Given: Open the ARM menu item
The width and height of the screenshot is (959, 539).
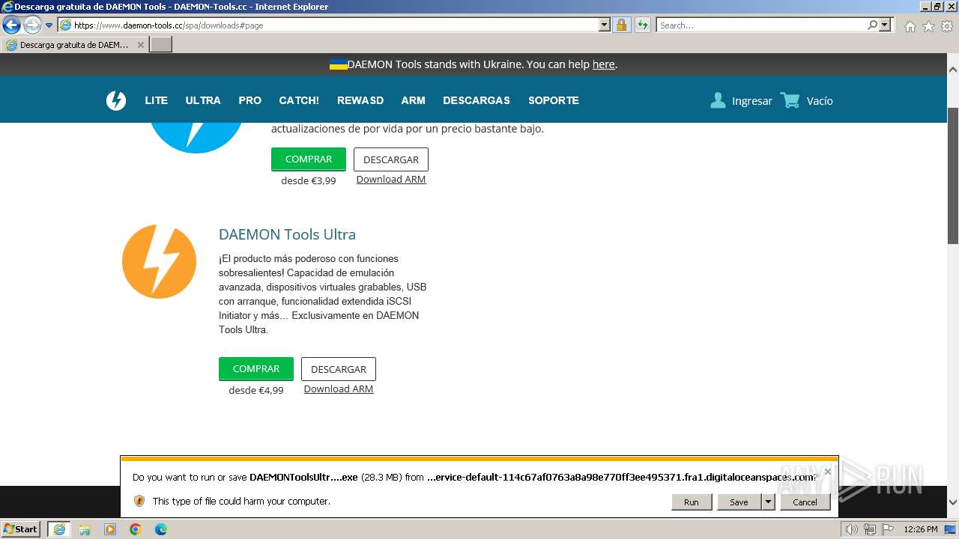Looking at the screenshot, I should coord(413,100).
